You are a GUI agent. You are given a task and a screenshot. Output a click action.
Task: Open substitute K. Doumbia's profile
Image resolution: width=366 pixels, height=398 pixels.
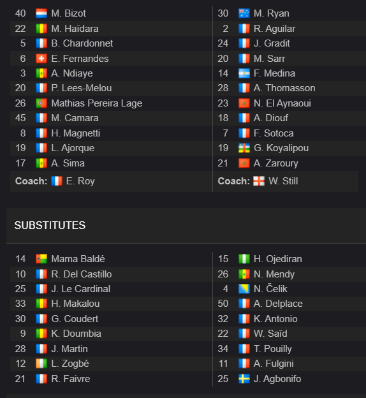point(76,334)
